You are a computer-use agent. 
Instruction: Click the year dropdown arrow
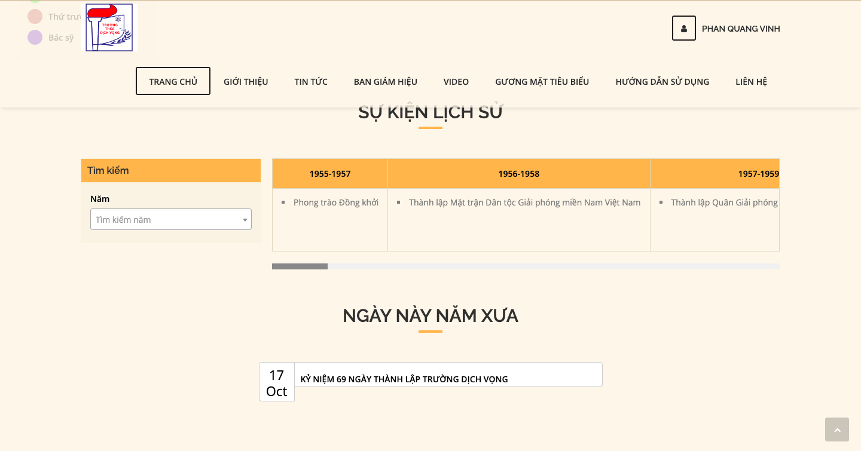245,220
